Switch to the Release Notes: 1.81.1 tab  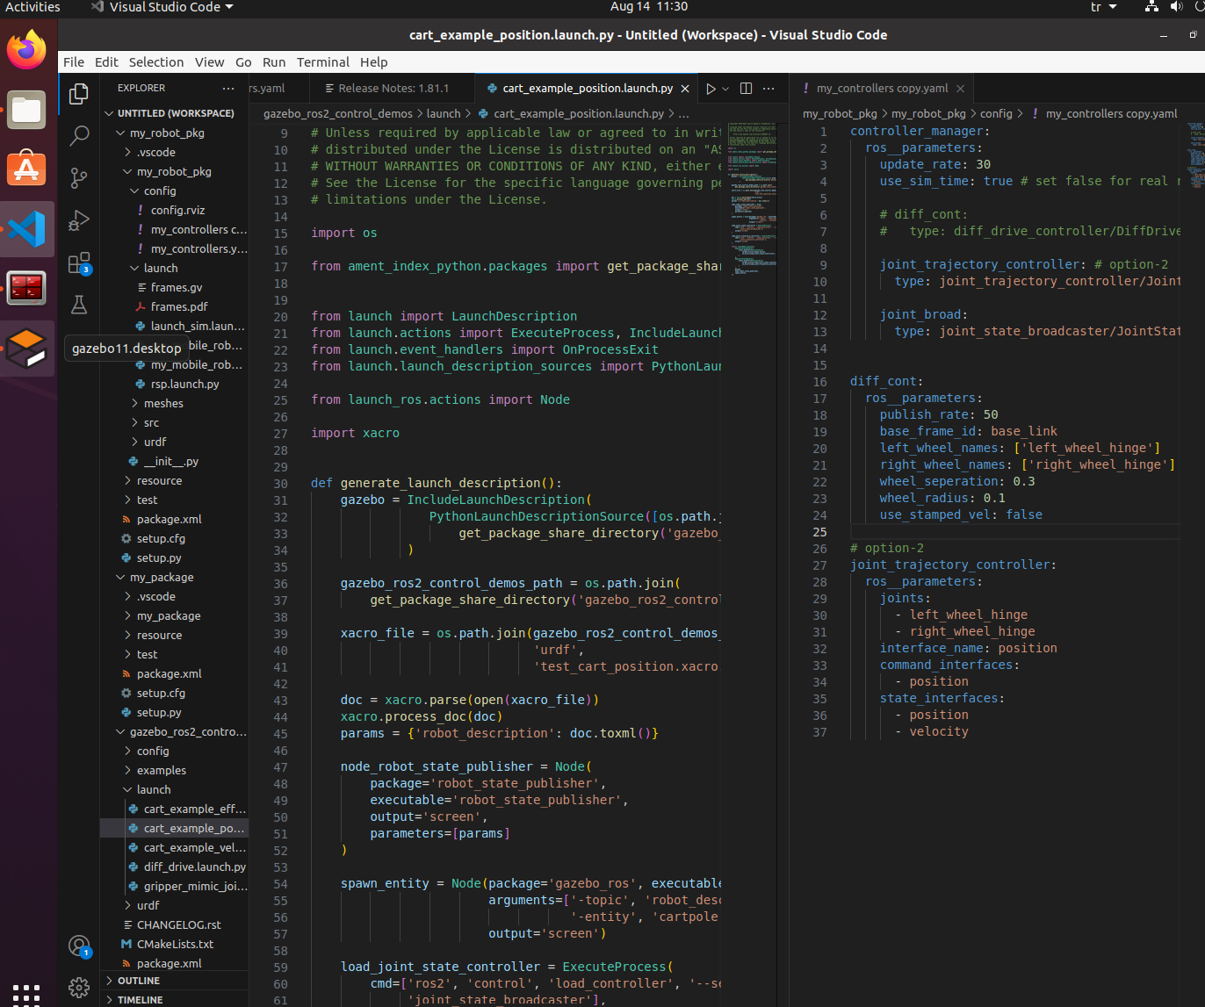click(x=393, y=89)
